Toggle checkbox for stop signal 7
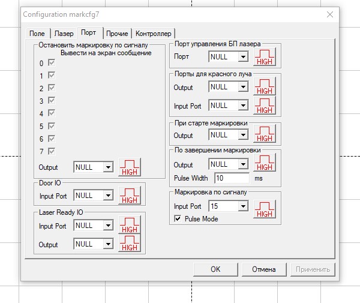The height and width of the screenshot is (303, 360). [x=52, y=151]
